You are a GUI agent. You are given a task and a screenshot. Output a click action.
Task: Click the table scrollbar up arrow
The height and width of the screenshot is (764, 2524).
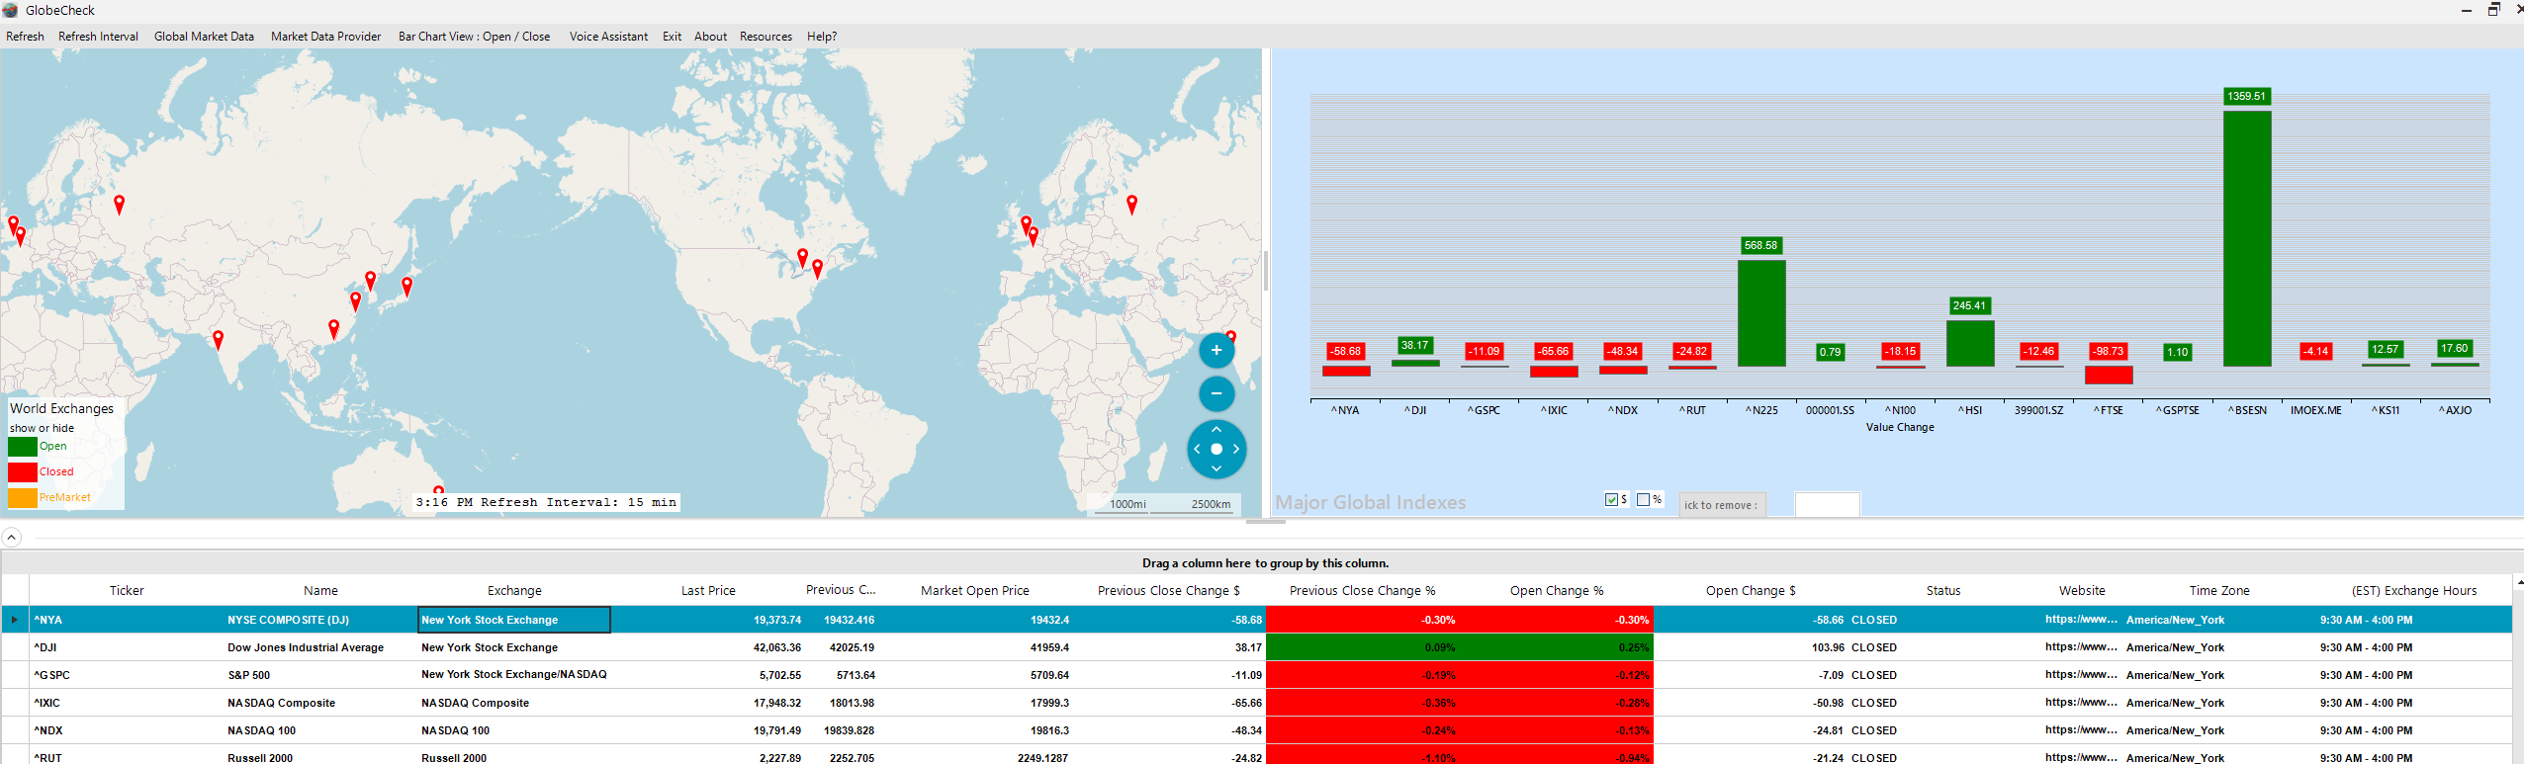(2518, 583)
